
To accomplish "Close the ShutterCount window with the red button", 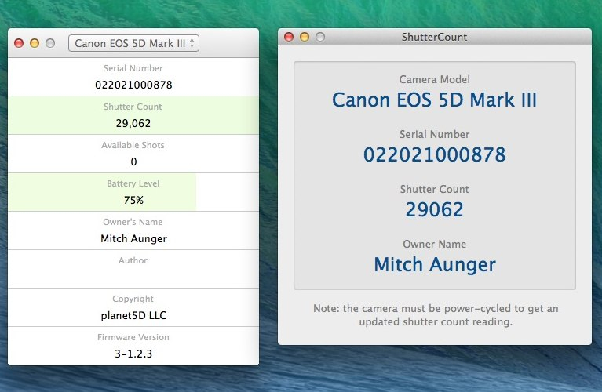I will click(x=288, y=37).
